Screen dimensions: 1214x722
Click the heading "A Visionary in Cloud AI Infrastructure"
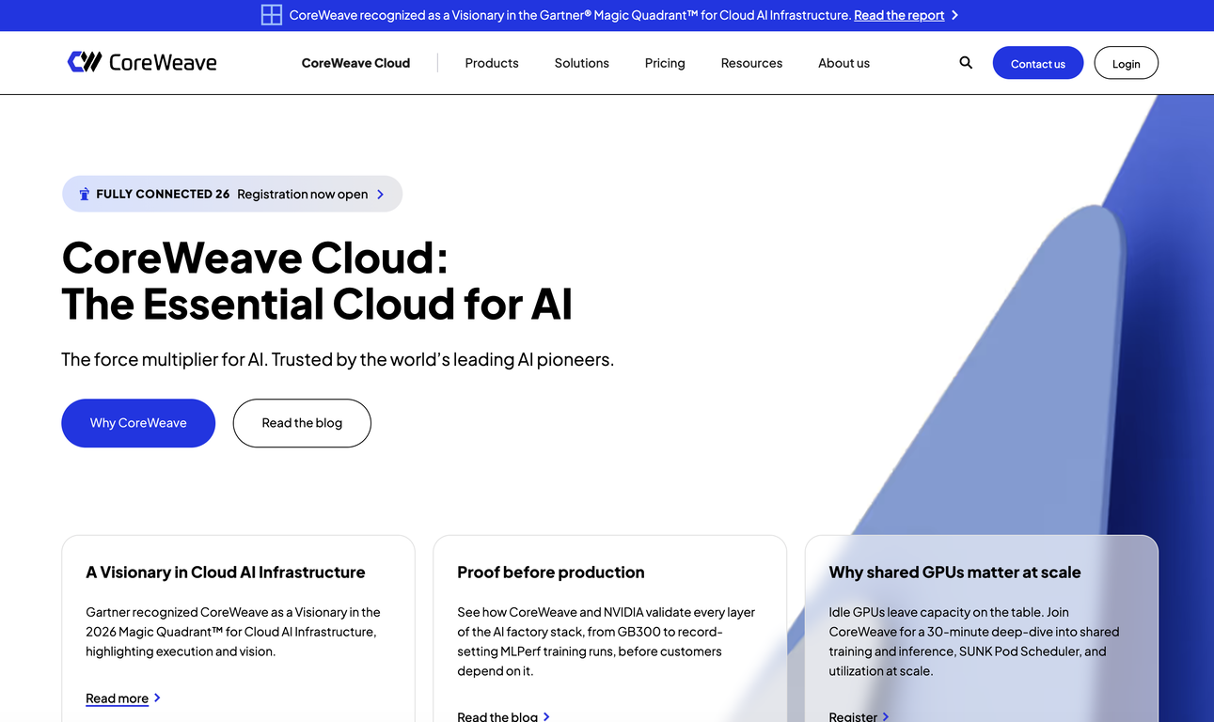226,572
